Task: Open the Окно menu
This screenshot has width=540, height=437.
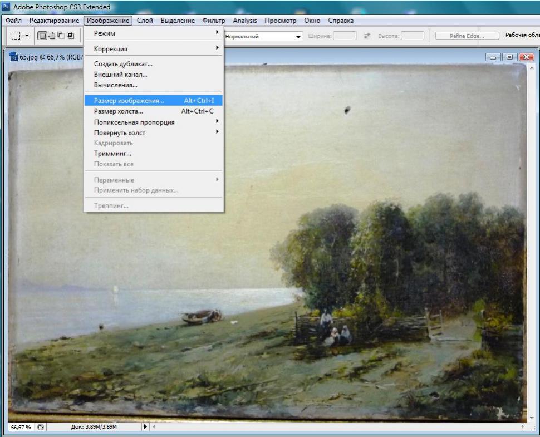Action: click(x=312, y=21)
